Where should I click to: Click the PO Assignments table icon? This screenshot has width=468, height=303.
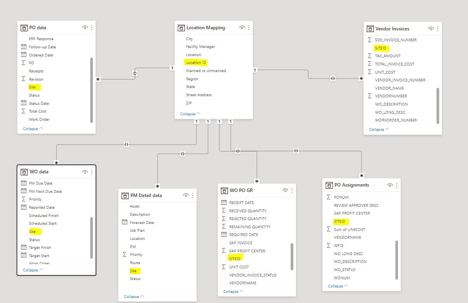pyautogui.click(x=329, y=185)
